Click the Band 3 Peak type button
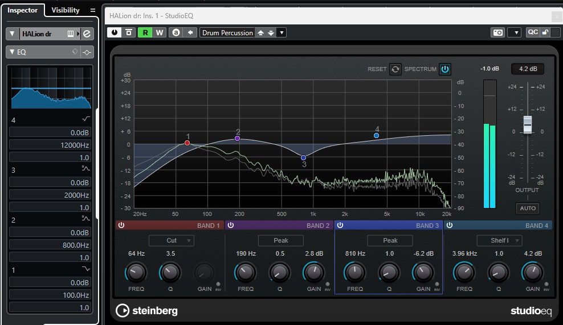Screen dimensions: 563x325 click(390, 240)
